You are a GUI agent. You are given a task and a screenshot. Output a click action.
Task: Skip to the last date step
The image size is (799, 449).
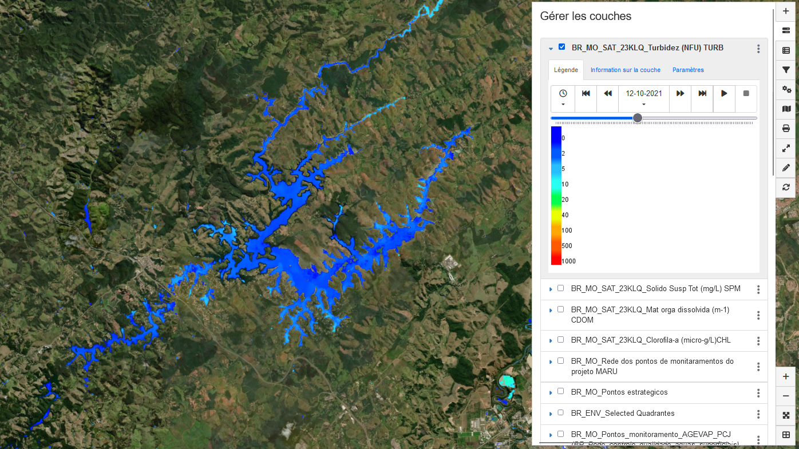tap(702, 93)
